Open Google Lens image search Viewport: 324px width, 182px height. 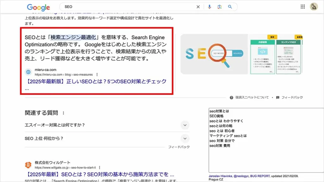point(219,7)
